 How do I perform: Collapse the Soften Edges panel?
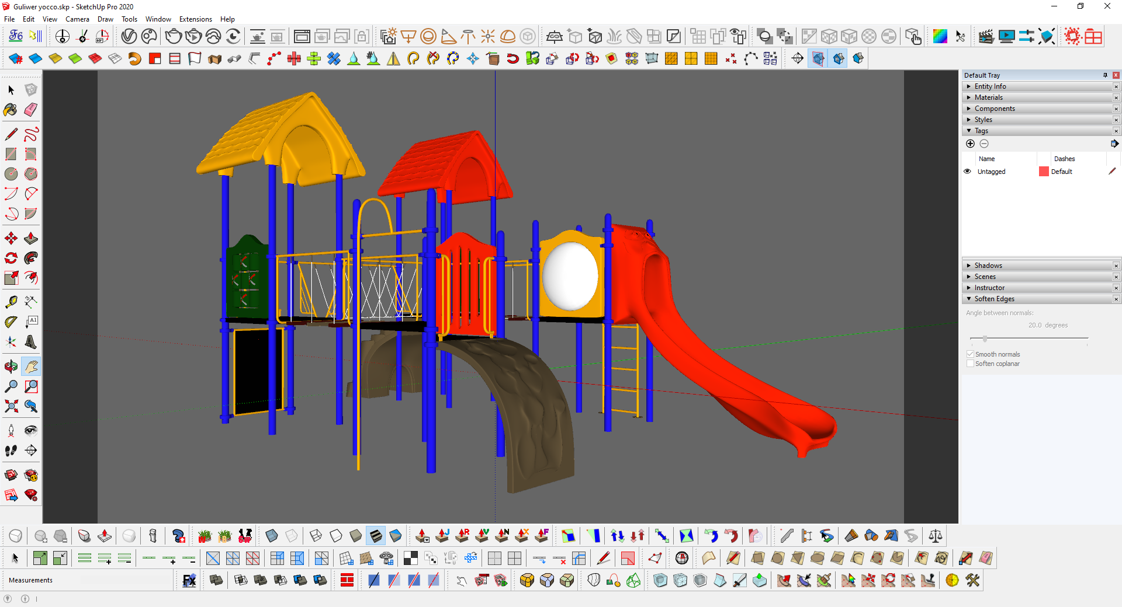[1038, 299]
